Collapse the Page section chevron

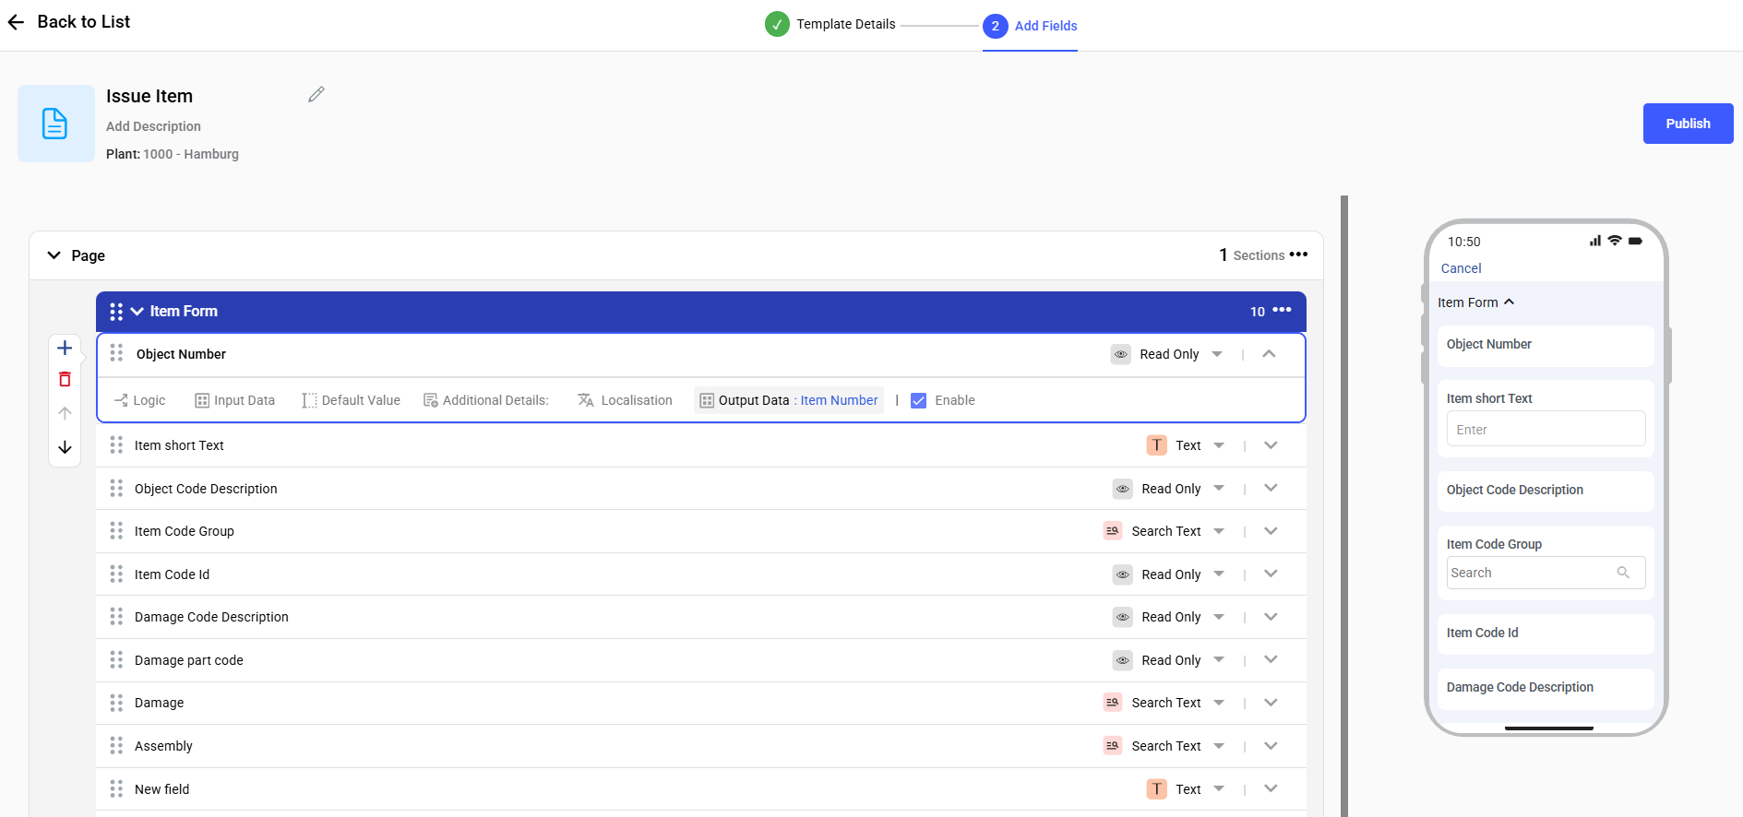click(54, 255)
